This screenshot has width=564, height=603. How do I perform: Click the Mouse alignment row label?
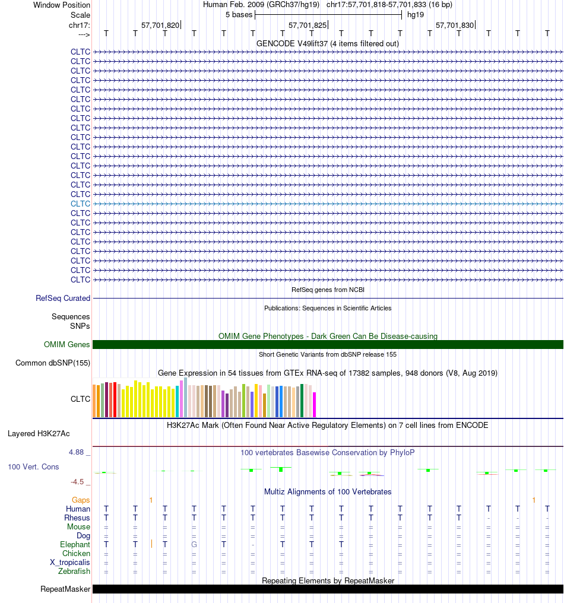point(78,527)
